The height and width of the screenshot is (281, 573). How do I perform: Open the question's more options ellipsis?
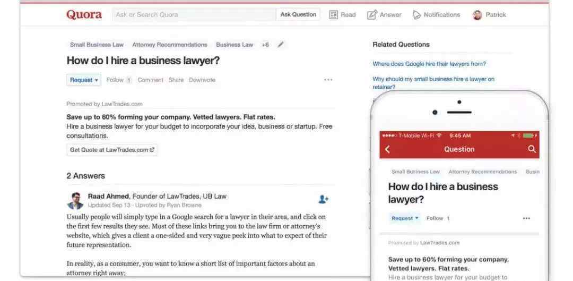[328, 80]
